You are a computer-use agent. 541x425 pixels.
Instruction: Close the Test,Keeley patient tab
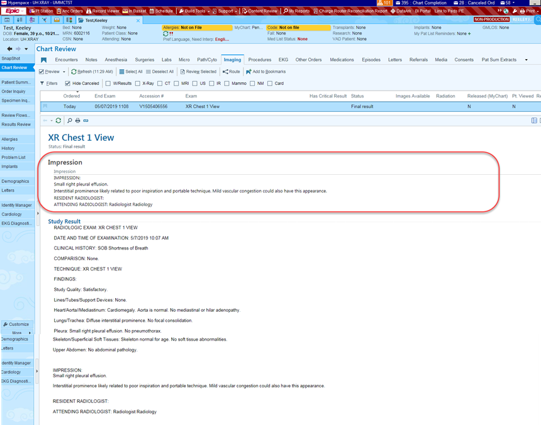(138, 21)
